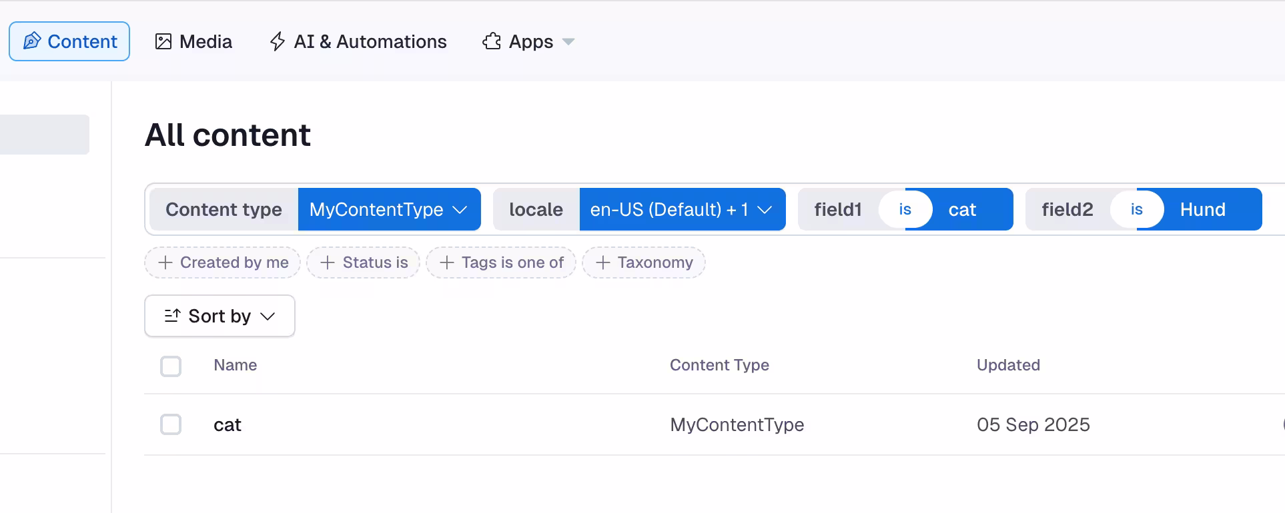This screenshot has height=513, width=1285.
Task: Click the Updated column header
Action: pos(1008,365)
